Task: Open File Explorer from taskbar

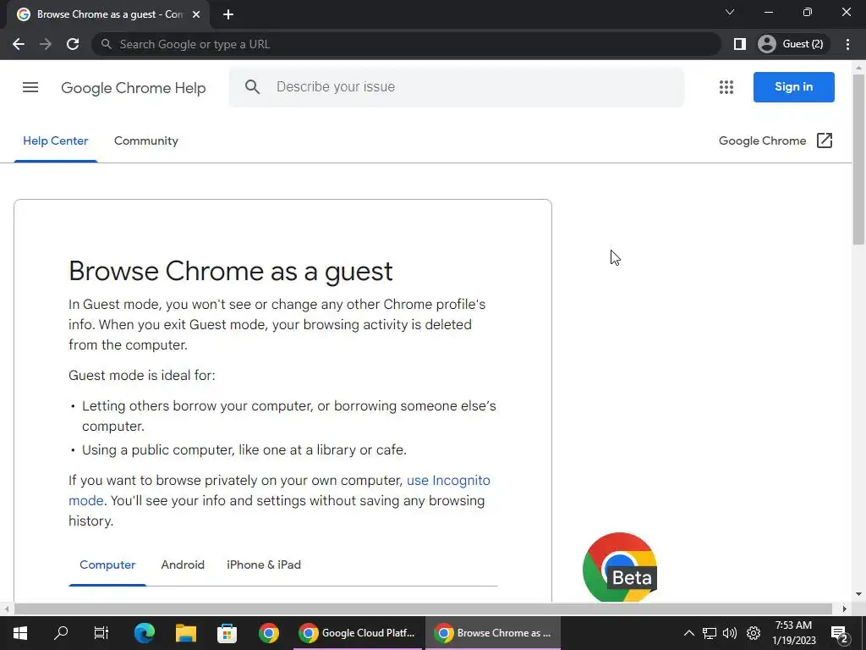Action: [186, 633]
